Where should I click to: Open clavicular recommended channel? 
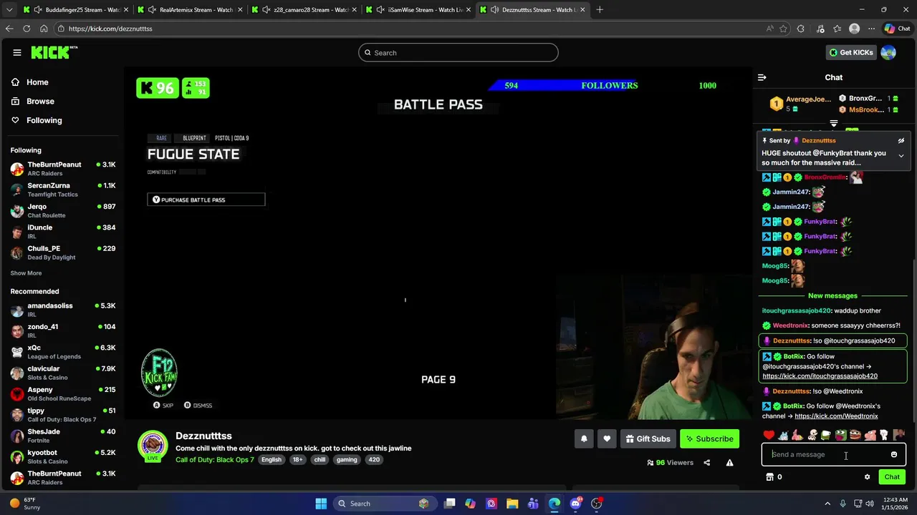coord(63,373)
